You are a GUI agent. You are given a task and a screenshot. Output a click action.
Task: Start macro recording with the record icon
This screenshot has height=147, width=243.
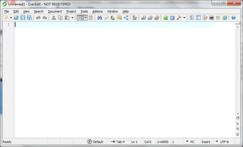click(144, 18)
